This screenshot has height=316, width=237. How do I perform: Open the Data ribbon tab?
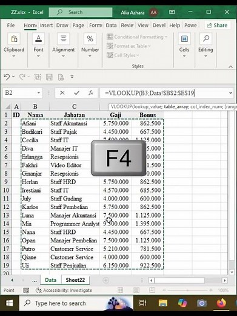coord(111,26)
